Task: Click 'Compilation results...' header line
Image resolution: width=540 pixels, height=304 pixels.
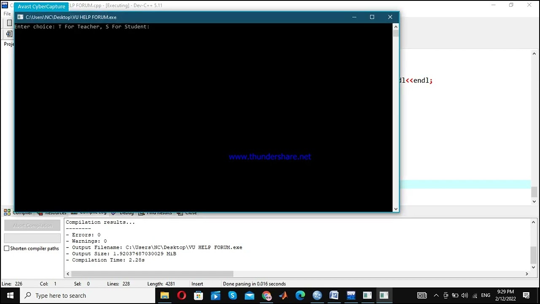Action: click(100, 222)
